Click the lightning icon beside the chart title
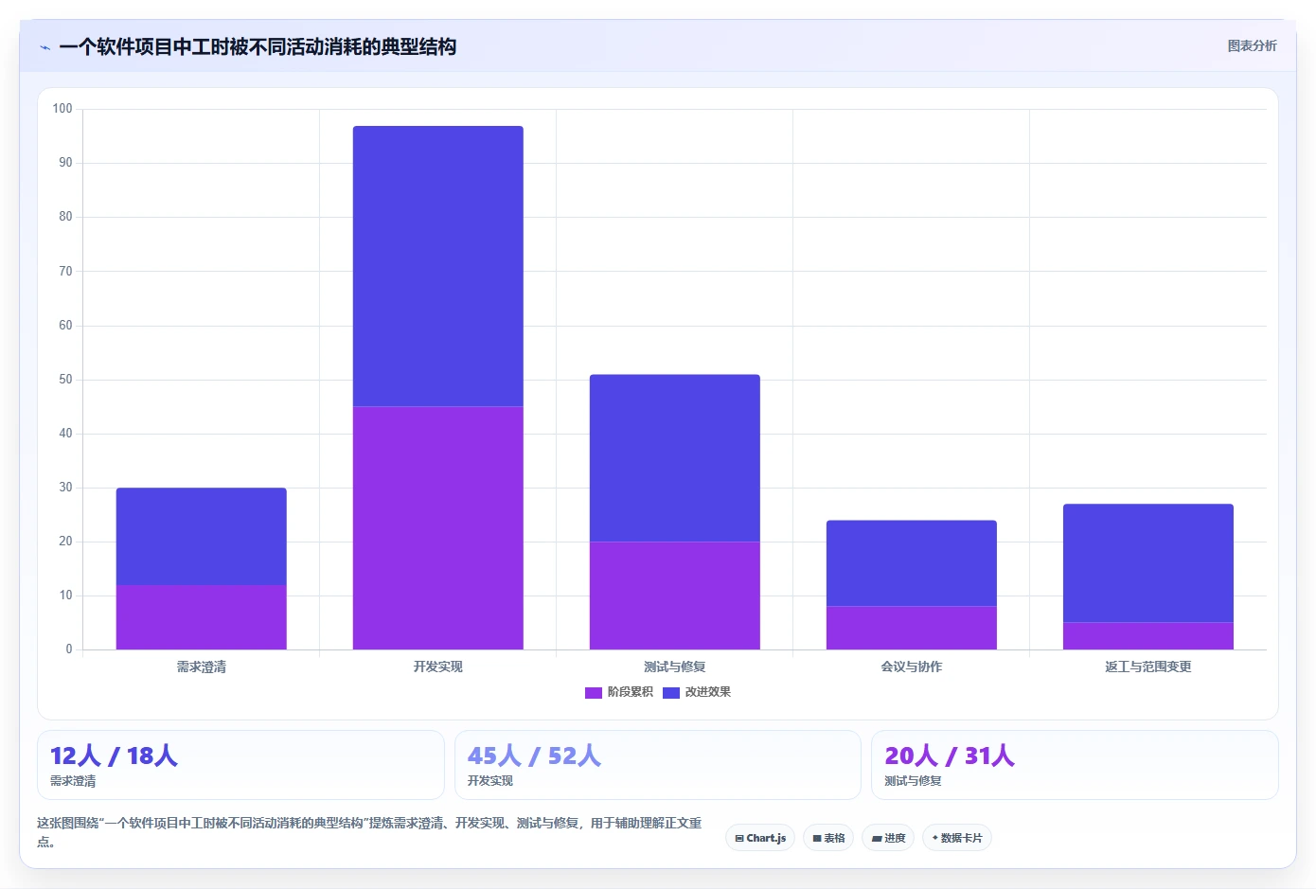Image resolution: width=1316 pixels, height=889 pixels. (x=44, y=47)
